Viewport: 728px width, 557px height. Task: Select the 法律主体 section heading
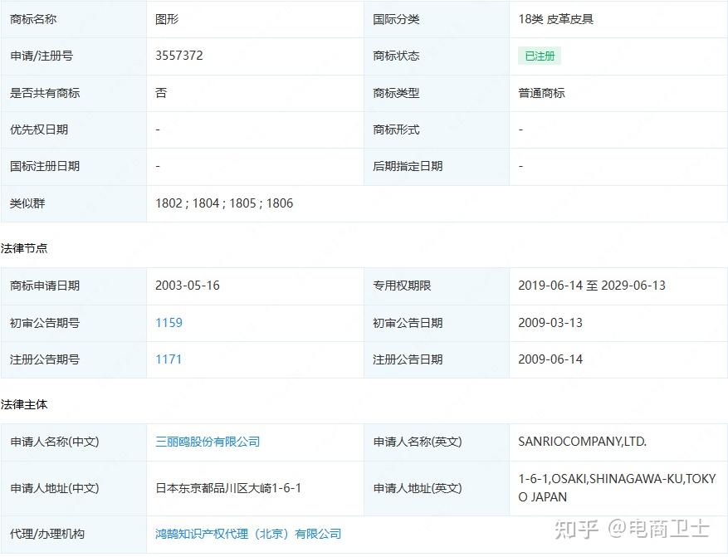click(x=24, y=405)
